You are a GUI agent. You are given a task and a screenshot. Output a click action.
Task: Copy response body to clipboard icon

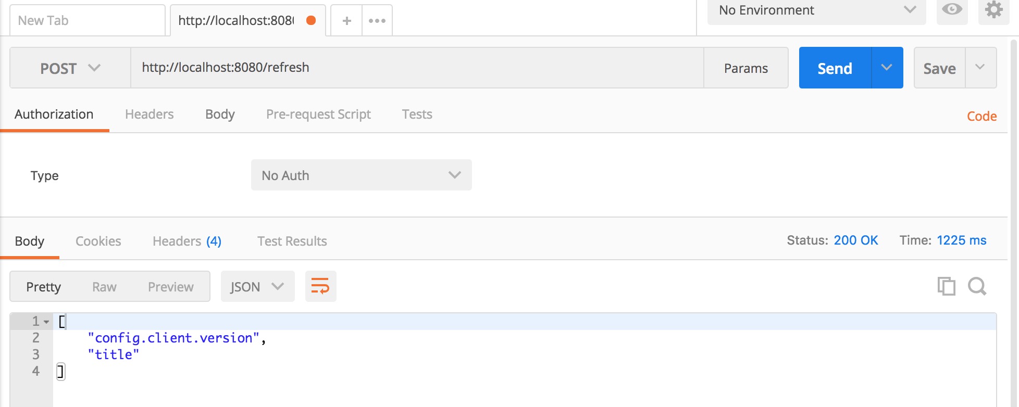pos(946,286)
